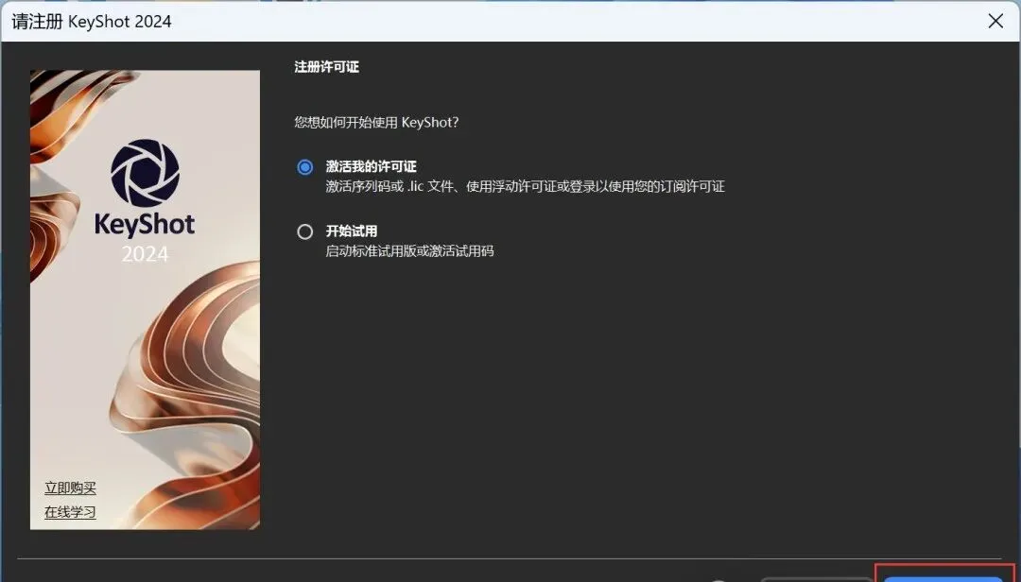
Task: Click the question 您想如何开始使用 KeyShot?
Action: point(376,123)
